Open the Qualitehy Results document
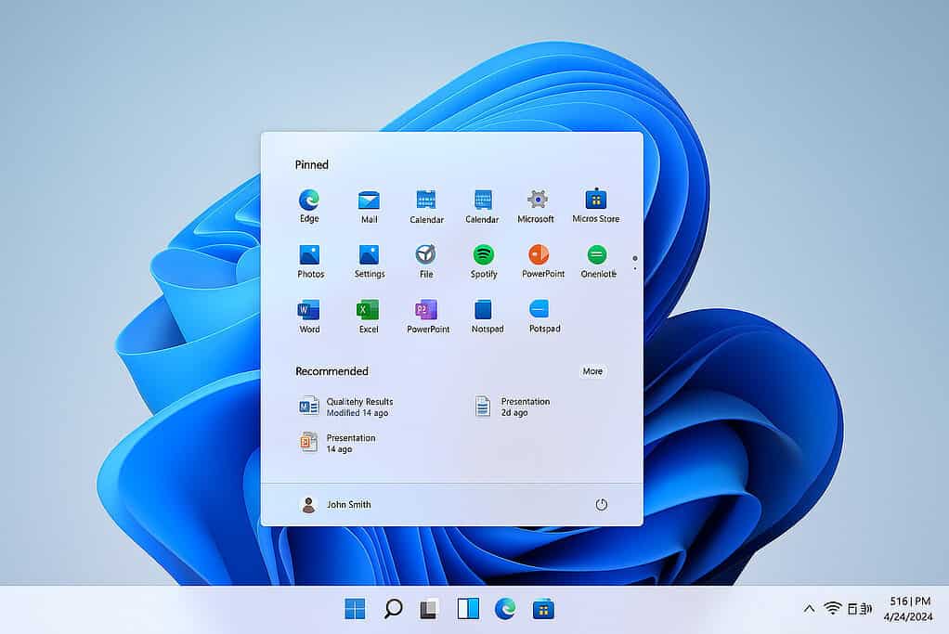The image size is (949, 634). tap(346, 408)
